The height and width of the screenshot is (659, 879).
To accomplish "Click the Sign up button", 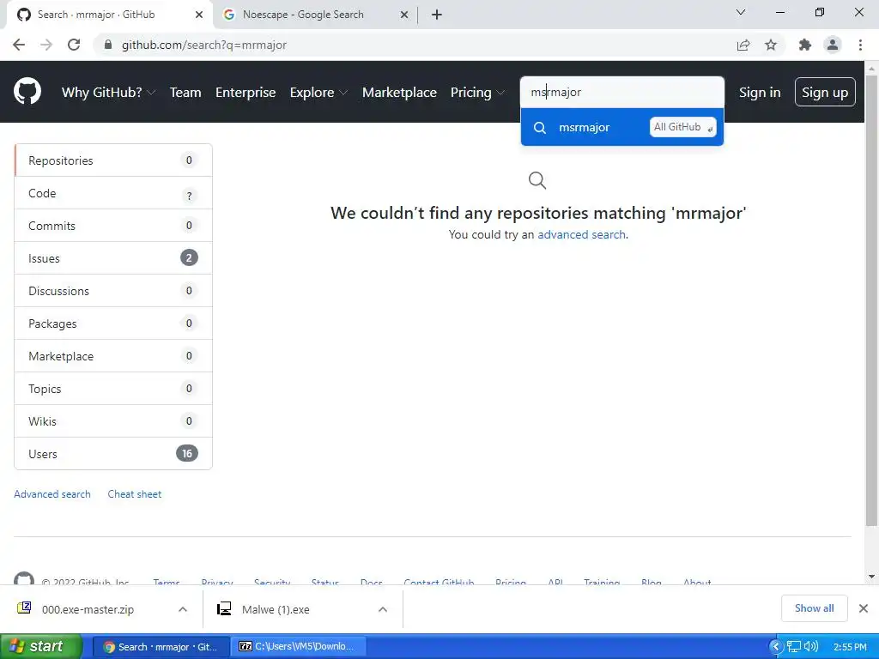I will 825,92.
